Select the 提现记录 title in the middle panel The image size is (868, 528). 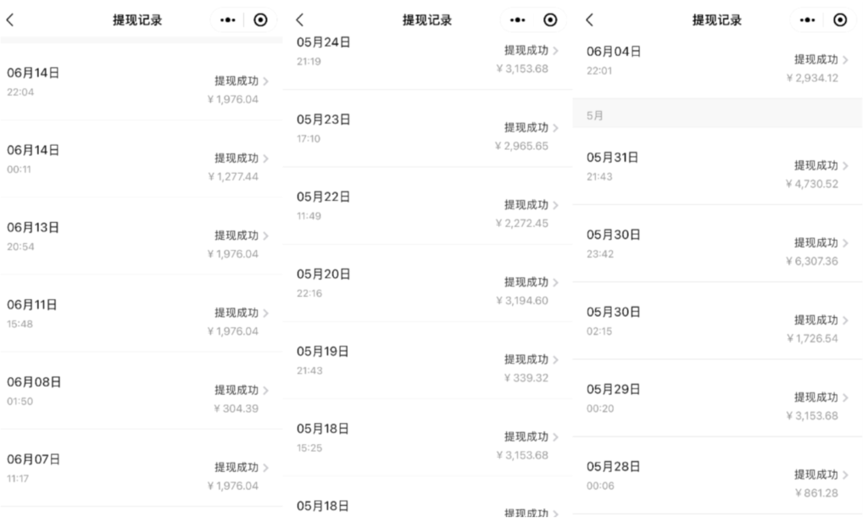427,19
